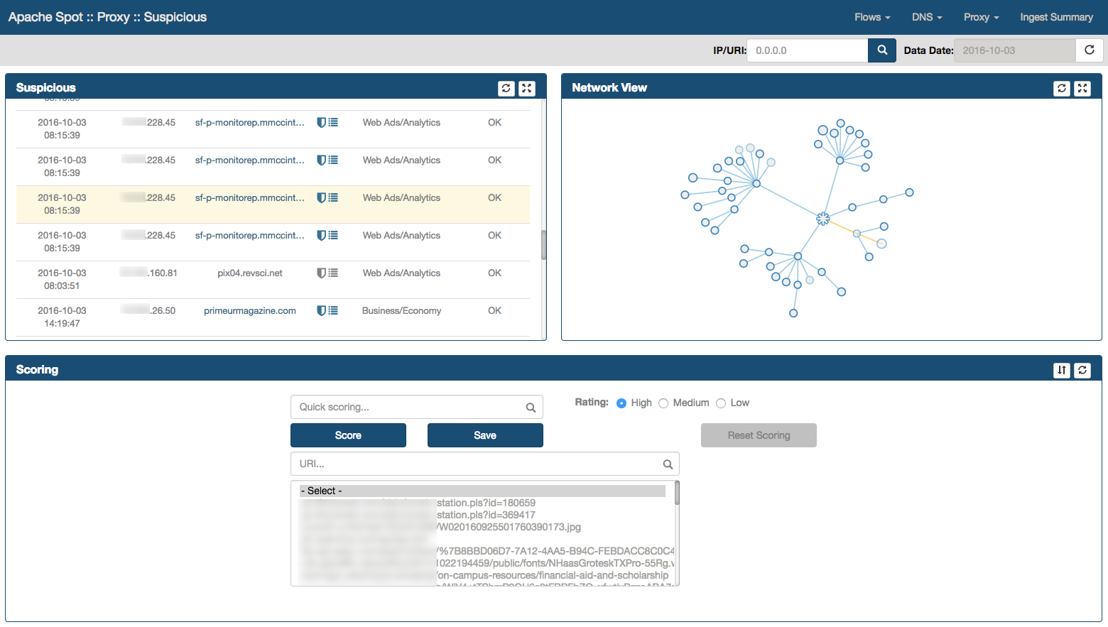Maximize the Network View panel

pos(1082,88)
